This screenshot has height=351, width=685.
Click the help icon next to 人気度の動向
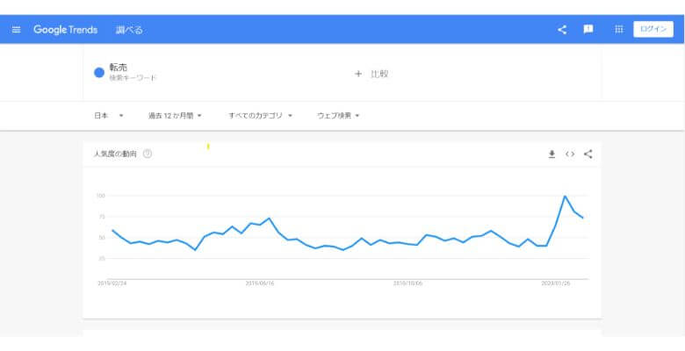click(148, 154)
